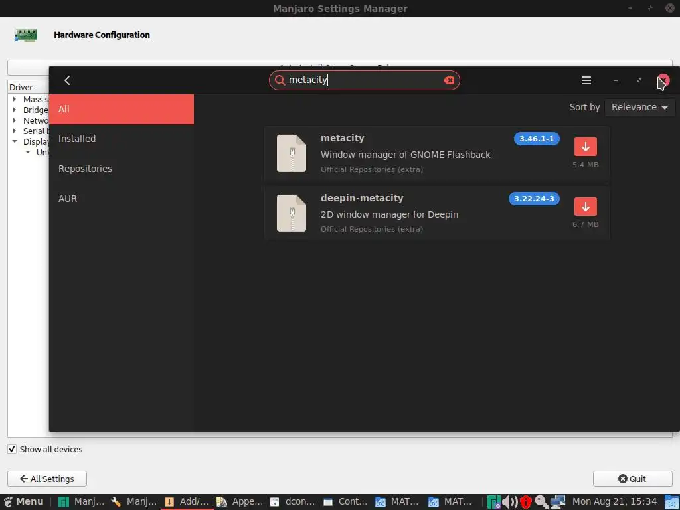Screen dimensions: 680x510
Task: Open the volume speaker tray icon
Action: coord(510,502)
